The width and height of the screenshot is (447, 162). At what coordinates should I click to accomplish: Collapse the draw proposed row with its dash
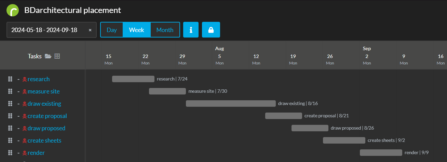point(18,128)
